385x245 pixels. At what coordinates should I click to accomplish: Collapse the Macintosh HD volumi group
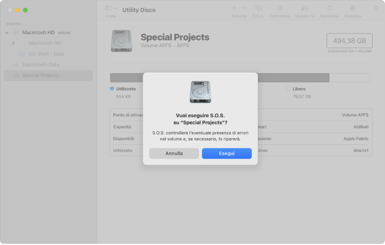pos(7,33)
